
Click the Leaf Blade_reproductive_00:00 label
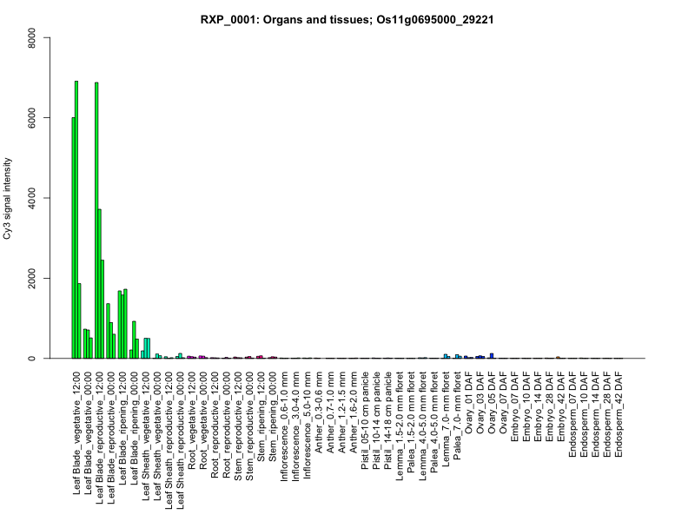pos(111,439)
